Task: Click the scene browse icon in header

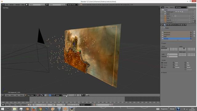Action: click(47, 5)
